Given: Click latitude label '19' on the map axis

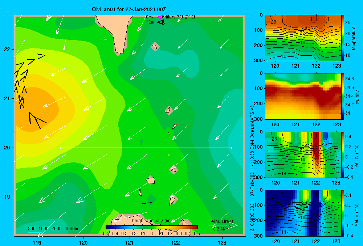Looking at the screenshot, I should 7,197.
